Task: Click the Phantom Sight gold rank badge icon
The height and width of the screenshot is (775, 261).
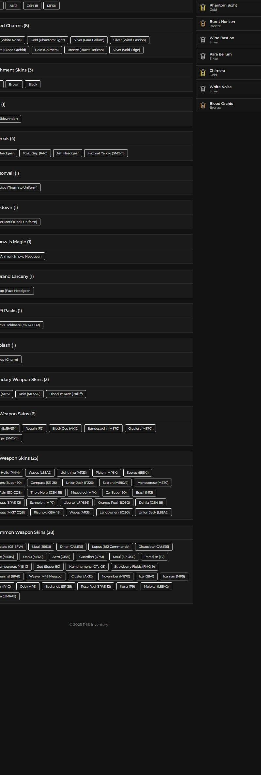Action: (x=203, y=7)
